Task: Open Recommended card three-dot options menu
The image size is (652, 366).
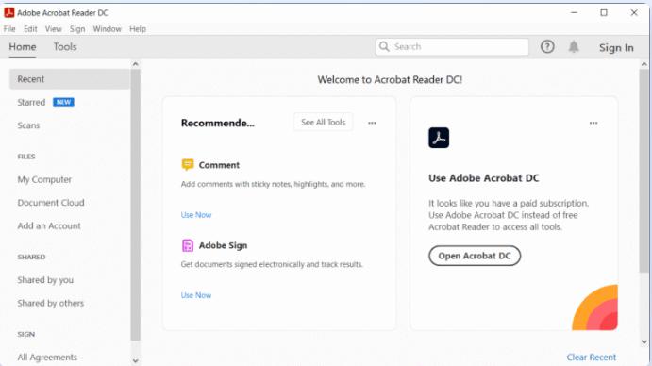Action: coord(372,123)
